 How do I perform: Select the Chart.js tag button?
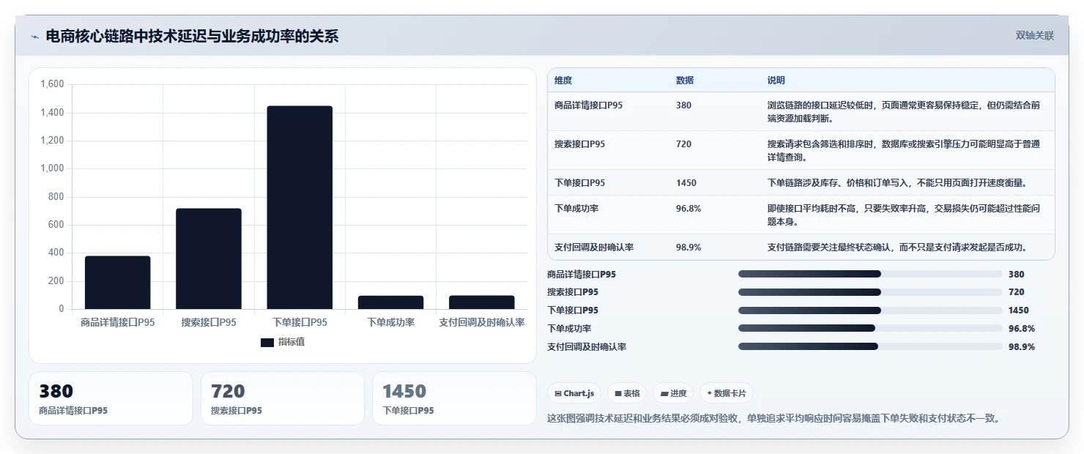click(x=574, y=393)
